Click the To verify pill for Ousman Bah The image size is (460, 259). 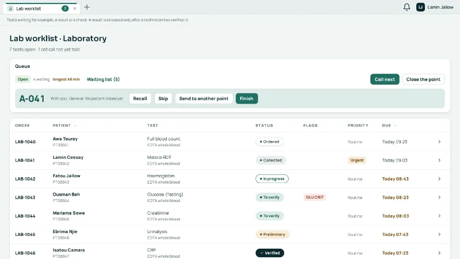(x=269, y=197)
